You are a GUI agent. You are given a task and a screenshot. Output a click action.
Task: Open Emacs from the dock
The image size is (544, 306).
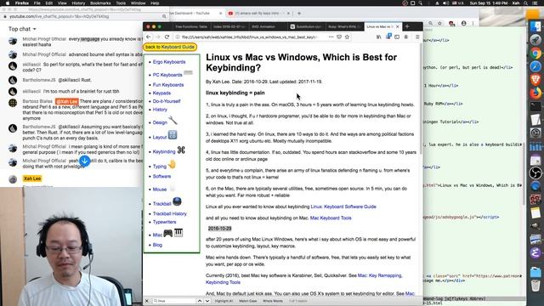(x=535, y=252)
